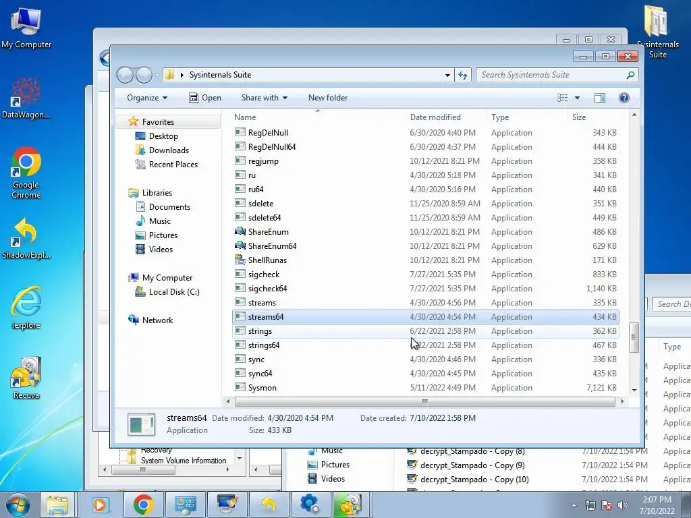691x518 pixels.
Task: Click the New folder button
Action: pyautogui.click(x=328, y=98)
